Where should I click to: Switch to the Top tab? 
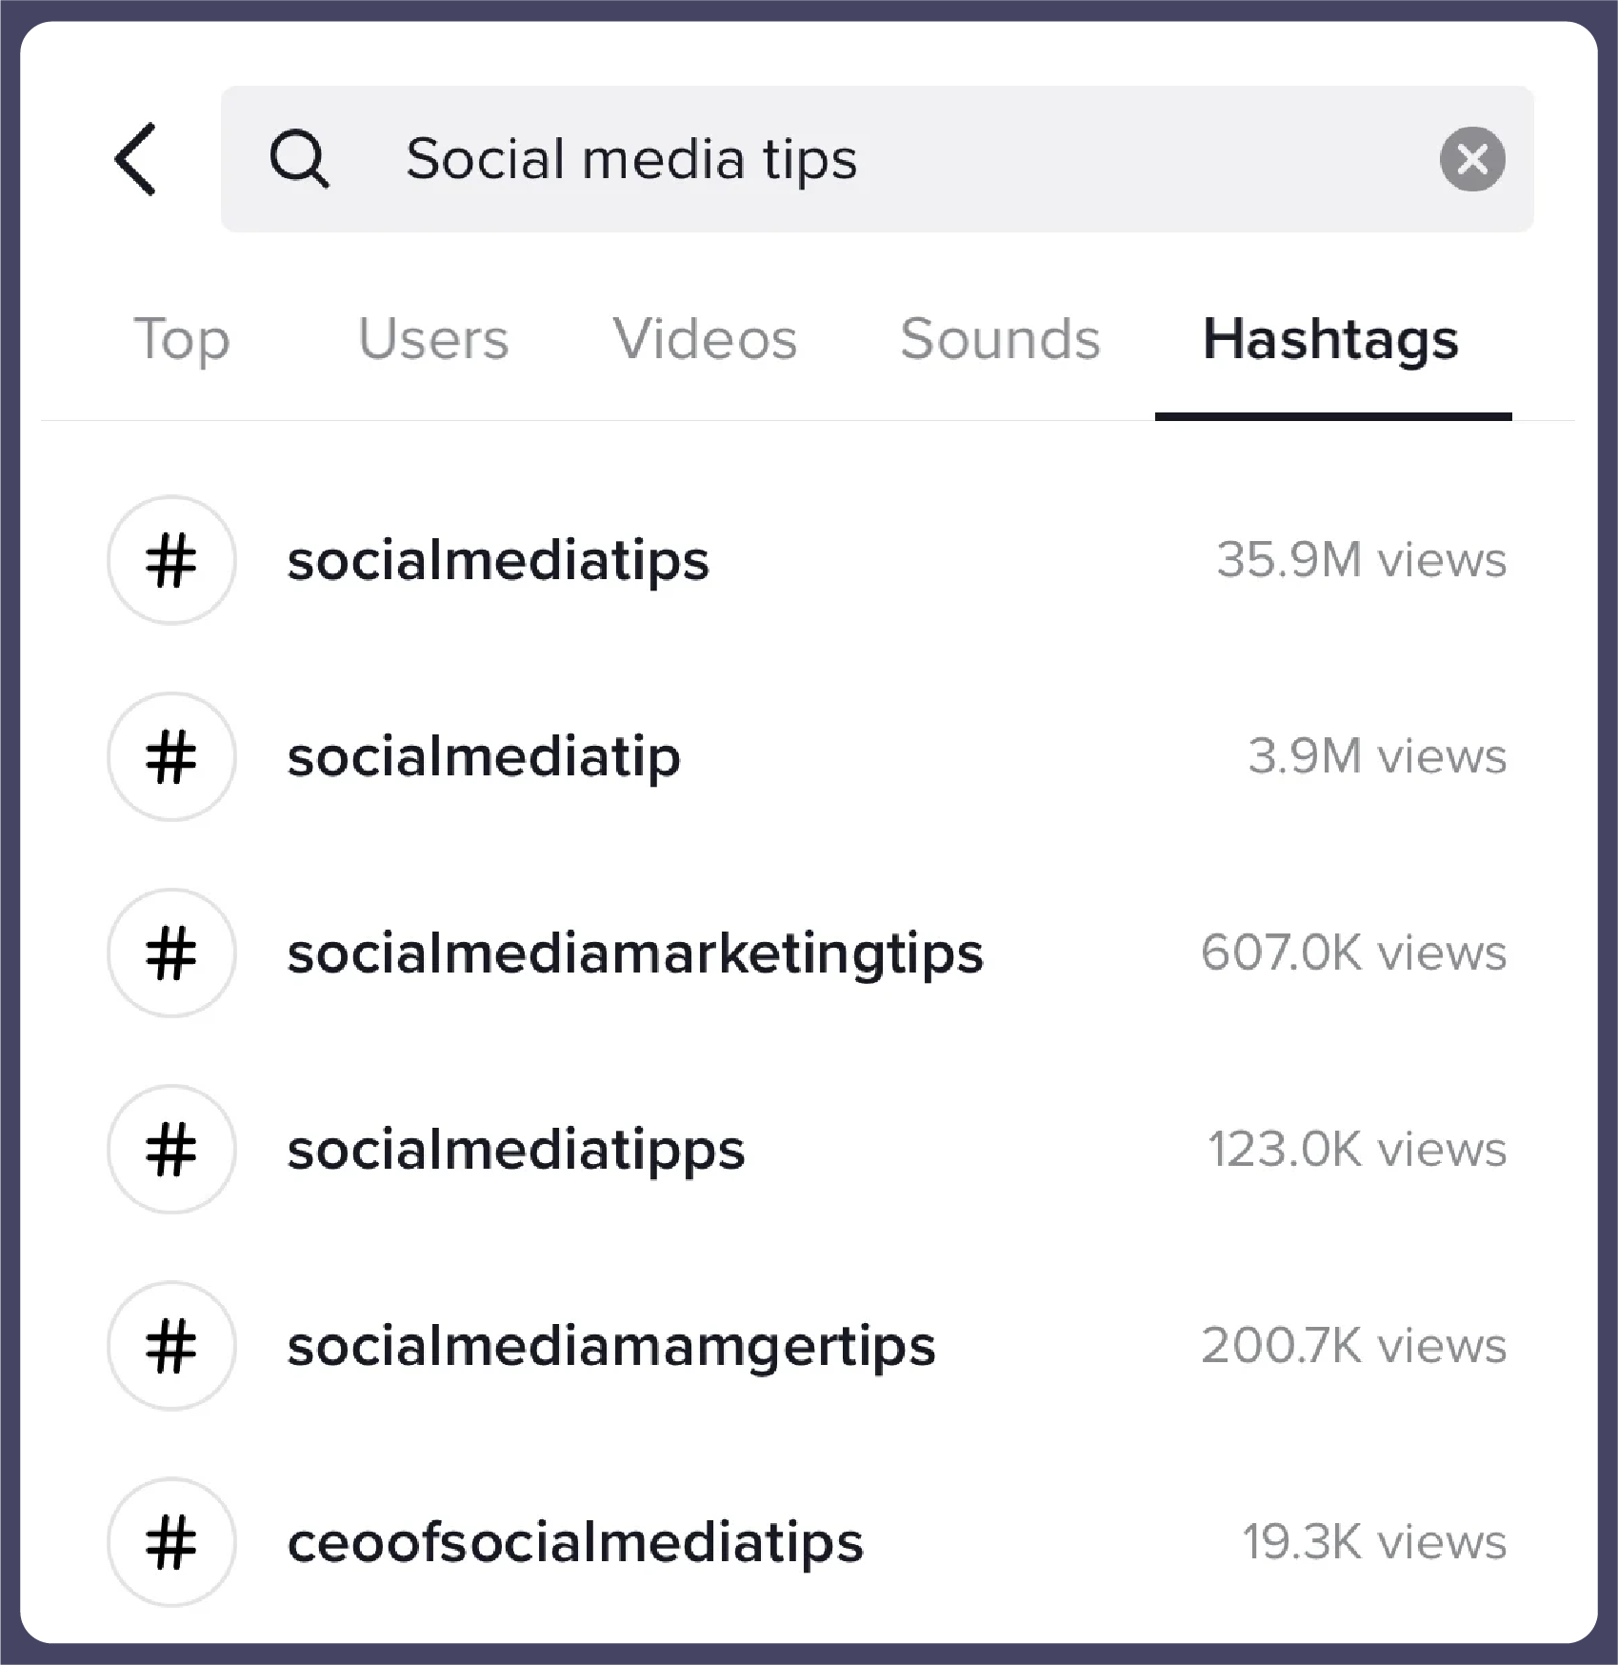point(181,339)
